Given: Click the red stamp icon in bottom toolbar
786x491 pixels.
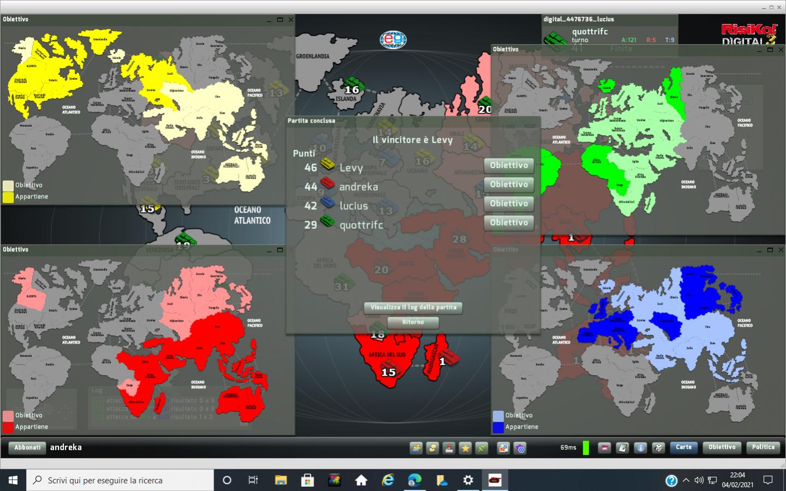Looking at the screenshot, I should click(x=449, y=448).
